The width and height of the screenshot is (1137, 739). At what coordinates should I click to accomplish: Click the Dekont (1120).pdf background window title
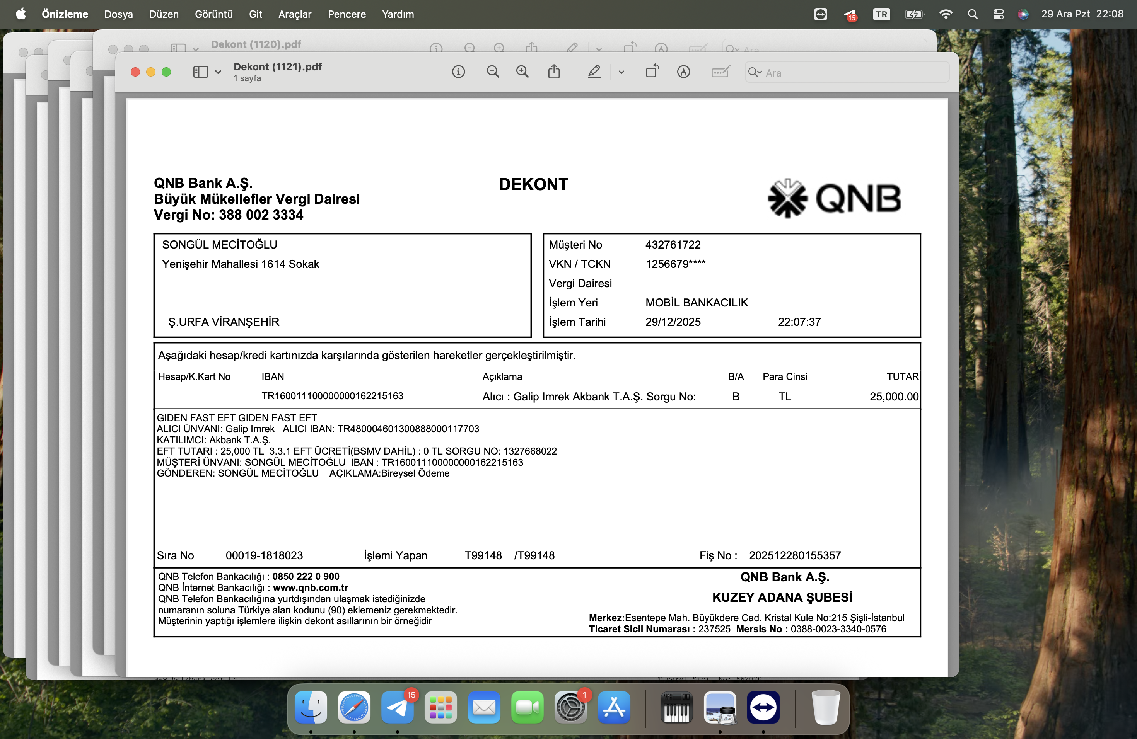pyautogui.click(x=256, y=44)
